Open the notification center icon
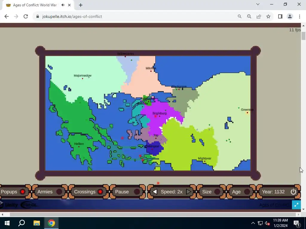The width and height of the screenshot is (306, 229). click(296, 223)
